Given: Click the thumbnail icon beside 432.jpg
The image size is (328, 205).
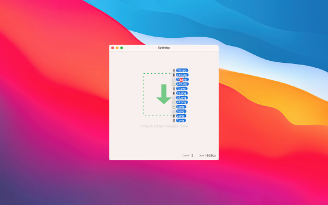Looking at the screenshot, I should 174,84.
